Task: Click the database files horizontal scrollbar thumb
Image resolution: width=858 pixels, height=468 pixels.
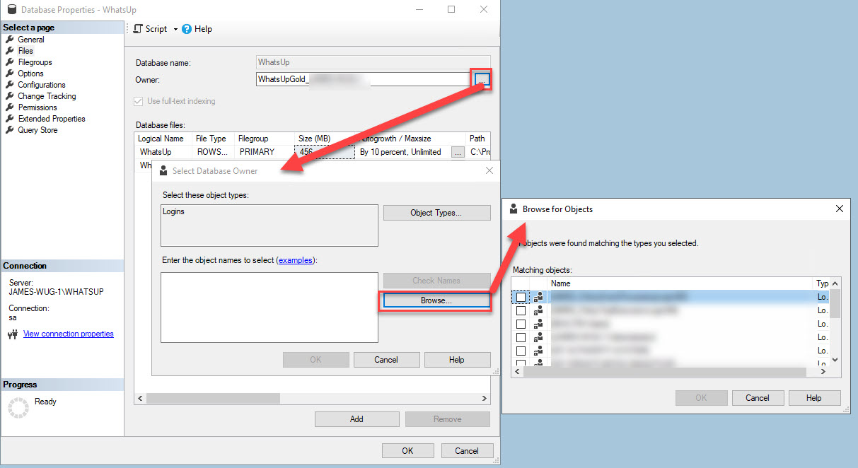Action: (x=213, y=399)
